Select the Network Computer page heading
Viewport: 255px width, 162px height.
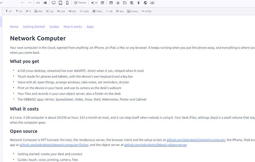tap(38, 38)
